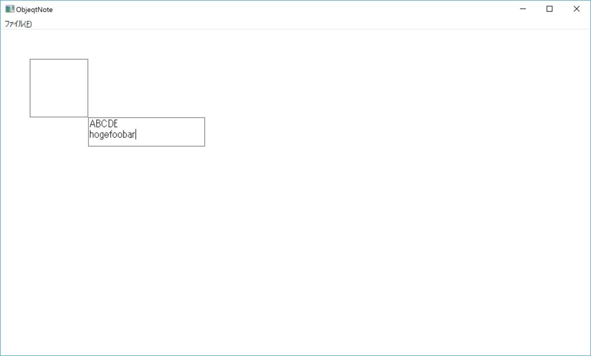Screen dimensions: 591x356
Task: Close the ObjeqtNote window
Action: click(577, 9)
